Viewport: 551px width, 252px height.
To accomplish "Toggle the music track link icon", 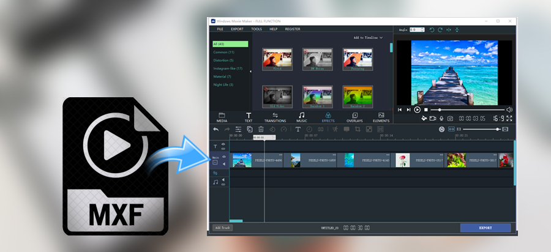I will (x=223, y=184).
